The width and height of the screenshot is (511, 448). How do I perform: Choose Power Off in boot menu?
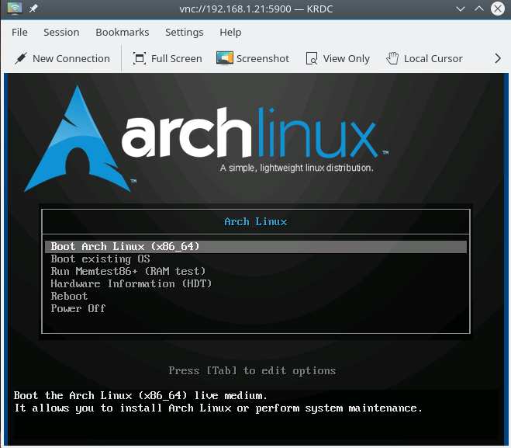tap(78, 308)
